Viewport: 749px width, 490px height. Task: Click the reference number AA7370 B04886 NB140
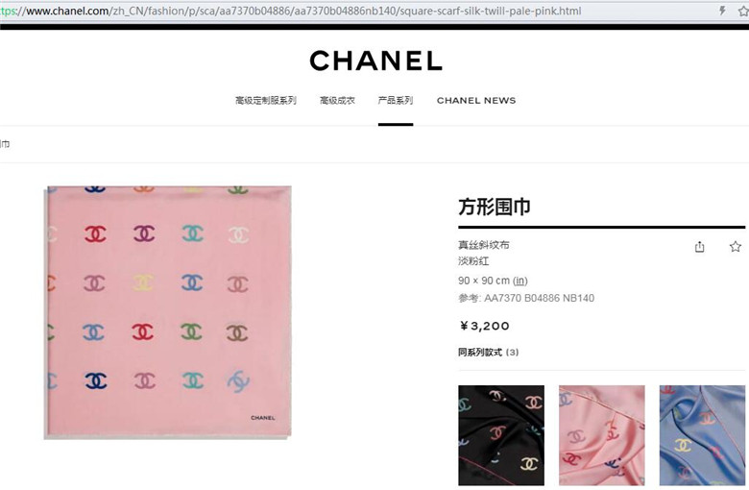[540, 298]
